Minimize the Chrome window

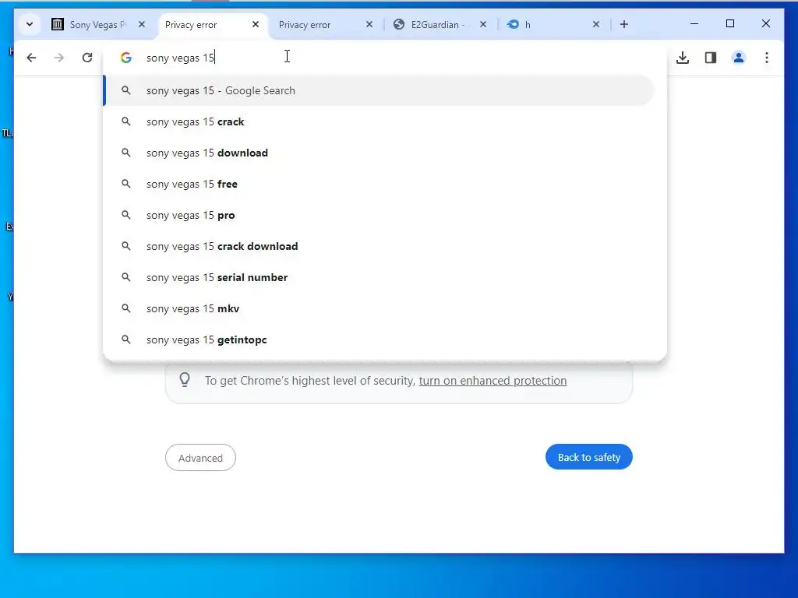(694, 24)
